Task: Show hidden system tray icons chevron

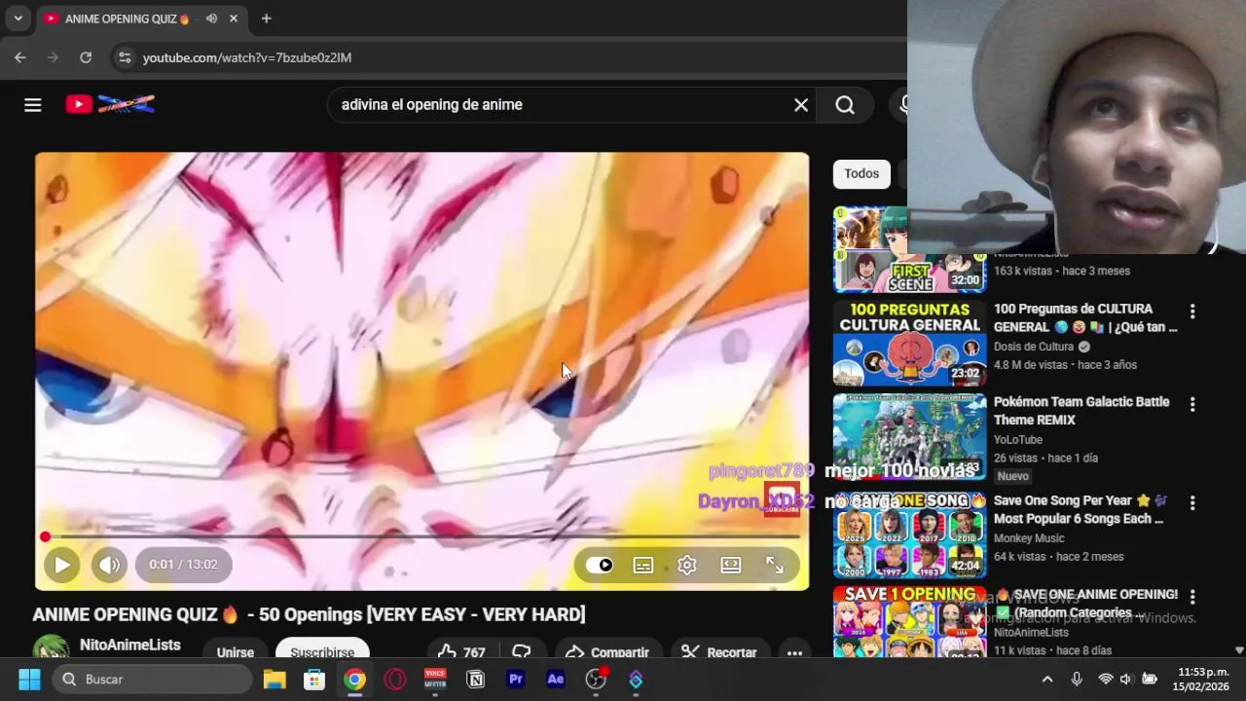Action: tap(1047, 680)
